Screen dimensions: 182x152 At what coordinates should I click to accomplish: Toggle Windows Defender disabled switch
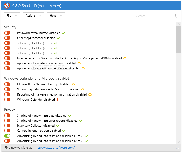pyautogui.click(x=7, y=100)
